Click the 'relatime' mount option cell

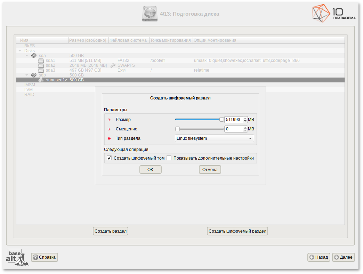(201, 70)
